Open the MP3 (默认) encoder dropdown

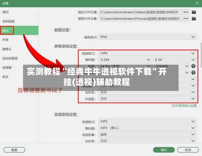pyautogui.click(x=147, y=128)
